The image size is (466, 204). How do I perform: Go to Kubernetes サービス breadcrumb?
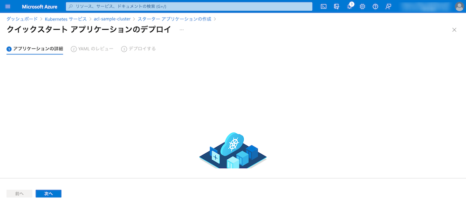pyautogui.click(x=66, y=19)
